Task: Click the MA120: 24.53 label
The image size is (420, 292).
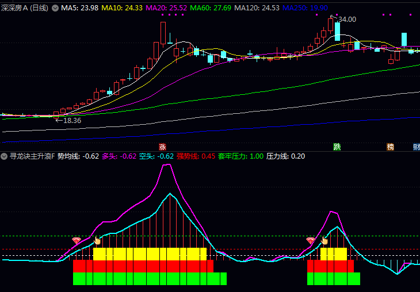Action: 257,8
